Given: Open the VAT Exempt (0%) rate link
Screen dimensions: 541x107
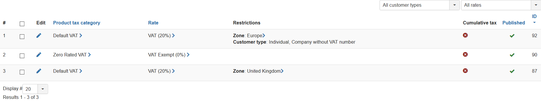Looking at the screenshot, I should [169, 55].
